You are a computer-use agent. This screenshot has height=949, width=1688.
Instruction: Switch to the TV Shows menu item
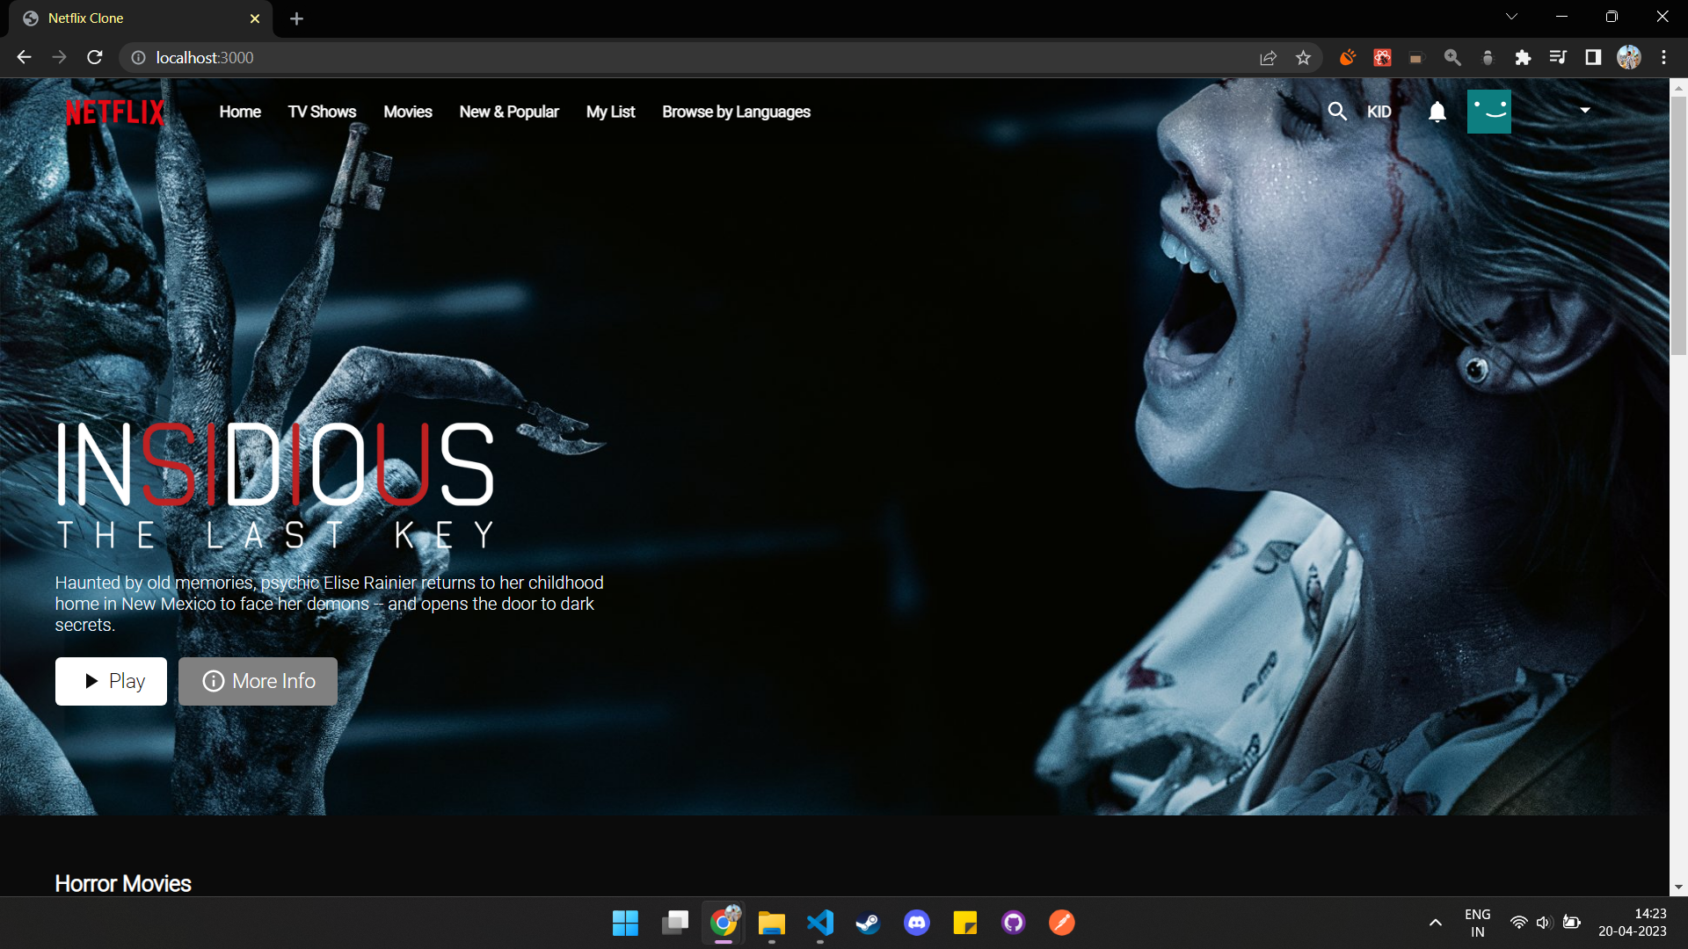322,112
